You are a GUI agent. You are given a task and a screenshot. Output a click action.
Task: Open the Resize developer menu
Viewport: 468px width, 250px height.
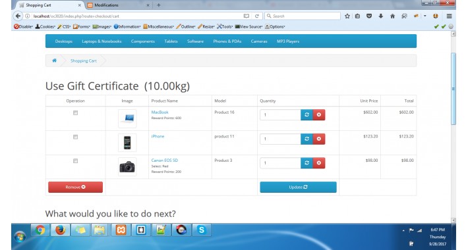pyautogui.click(x=206, y=26)
